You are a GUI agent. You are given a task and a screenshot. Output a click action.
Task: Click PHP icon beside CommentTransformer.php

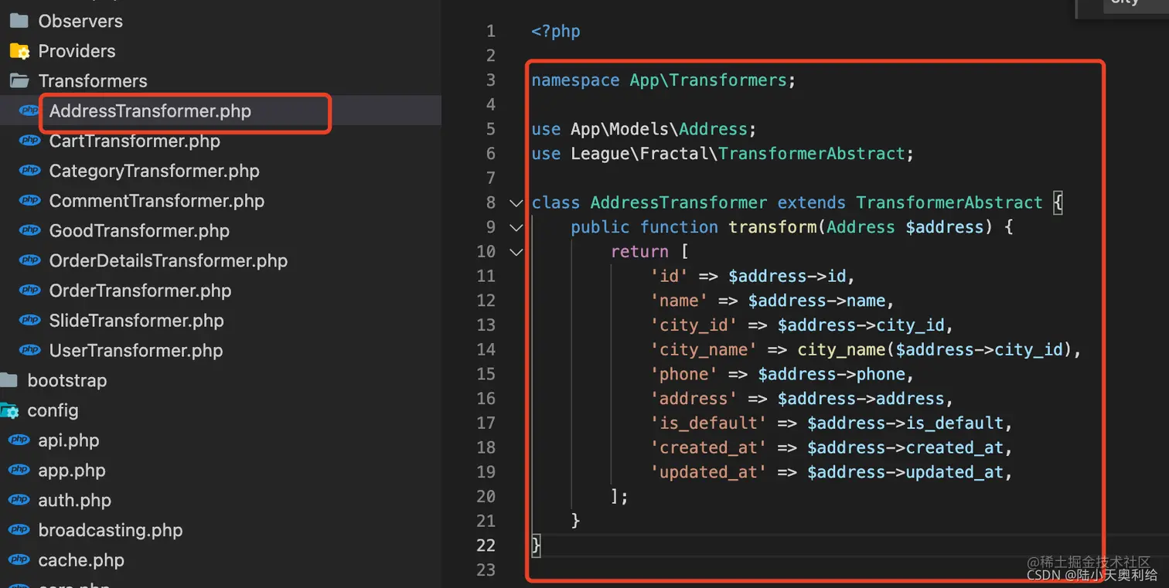29,200
